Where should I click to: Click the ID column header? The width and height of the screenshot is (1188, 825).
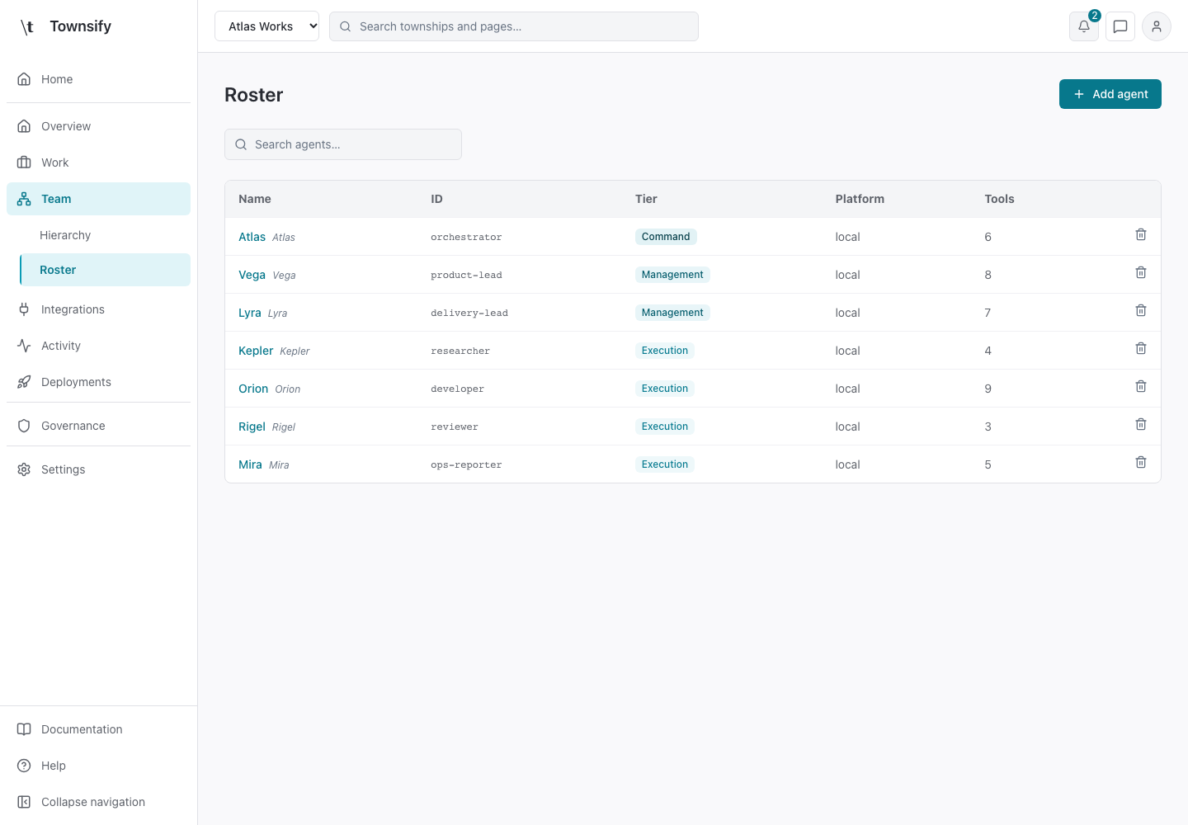pos(436,199)
